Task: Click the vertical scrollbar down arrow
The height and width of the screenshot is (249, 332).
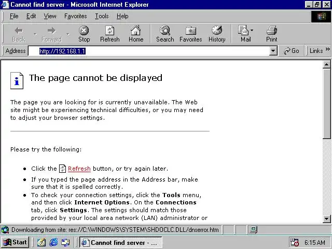Action: click(327, 218)
